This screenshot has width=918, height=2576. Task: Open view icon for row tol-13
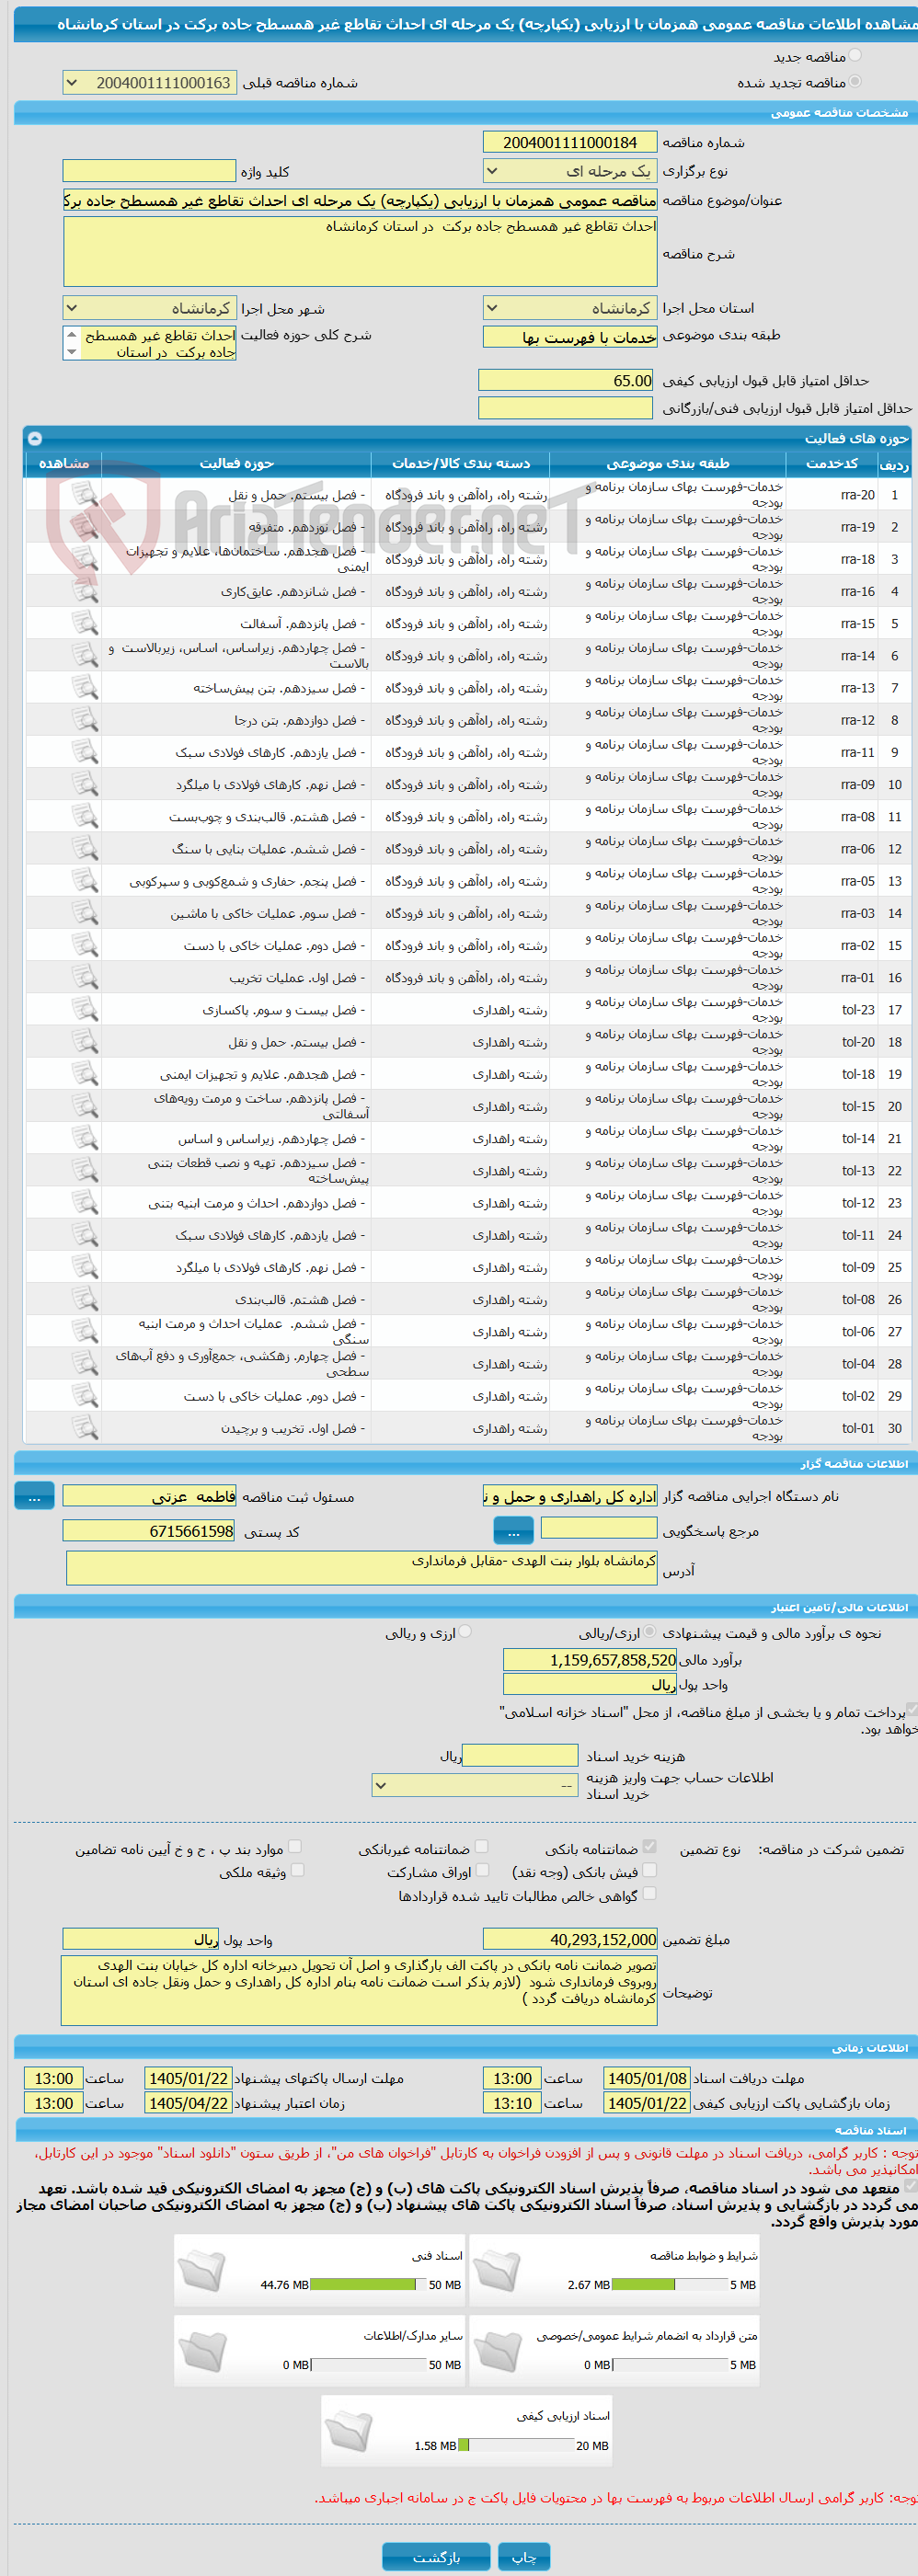click(x=85, y=1170)
